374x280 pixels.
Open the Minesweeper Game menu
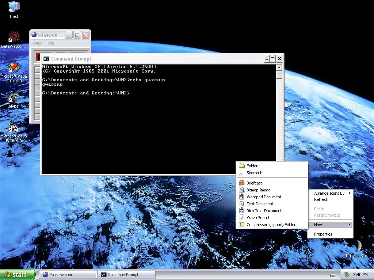coord(37,43)
